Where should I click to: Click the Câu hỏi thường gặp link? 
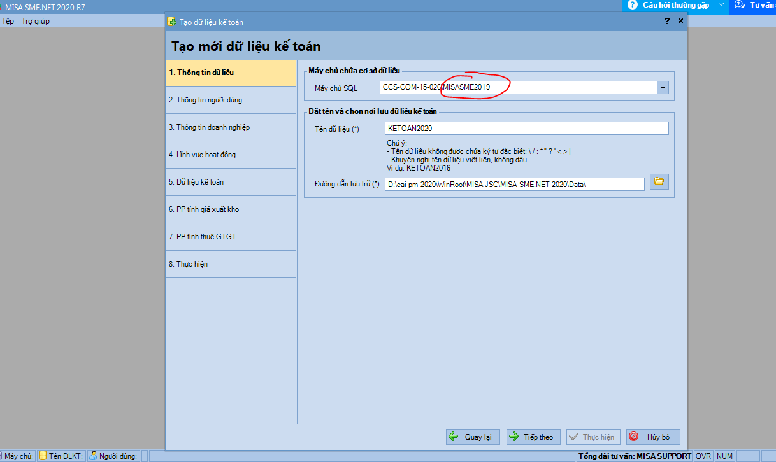pos(675,5)
